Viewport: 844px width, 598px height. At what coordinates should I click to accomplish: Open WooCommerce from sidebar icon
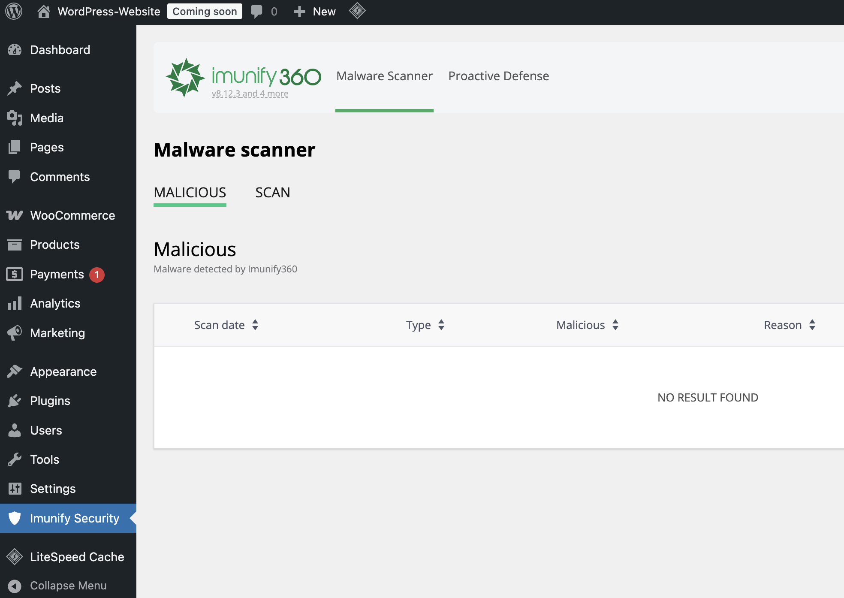coord(15,215)
